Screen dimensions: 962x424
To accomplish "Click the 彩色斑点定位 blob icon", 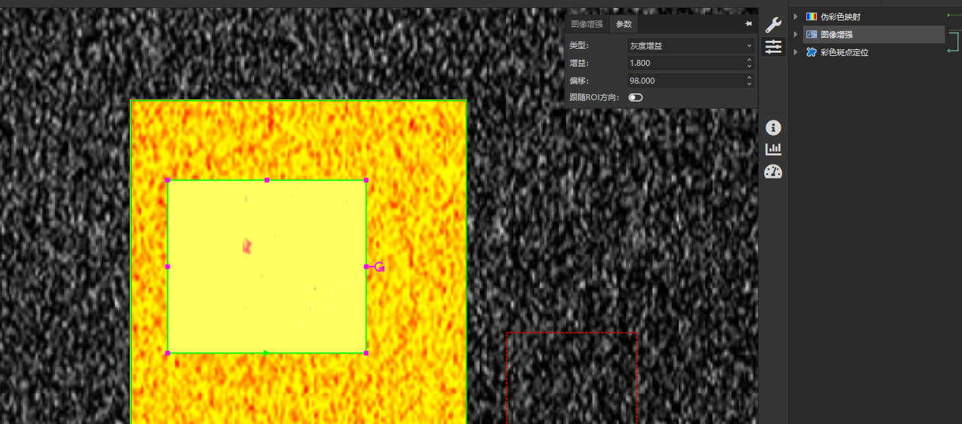I will [812, 52].
